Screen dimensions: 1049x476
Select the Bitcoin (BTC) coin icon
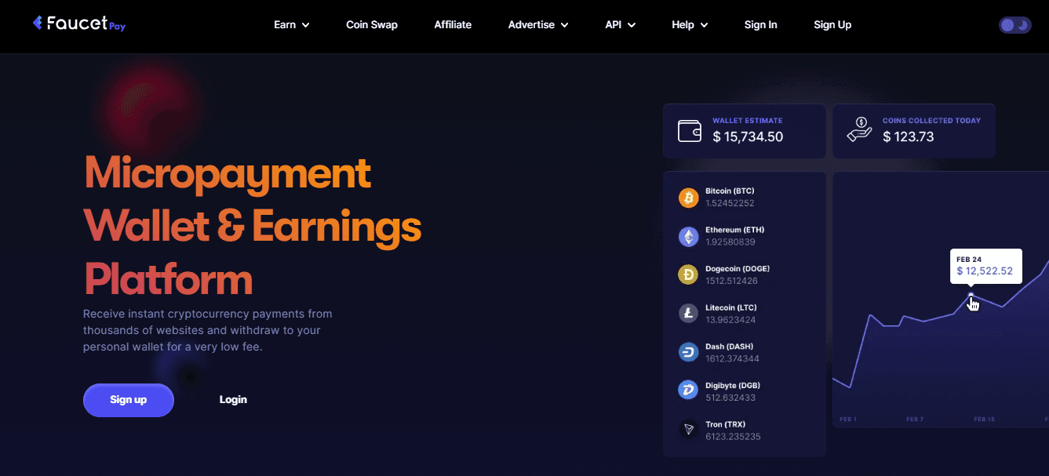click(x=688, y=198)
